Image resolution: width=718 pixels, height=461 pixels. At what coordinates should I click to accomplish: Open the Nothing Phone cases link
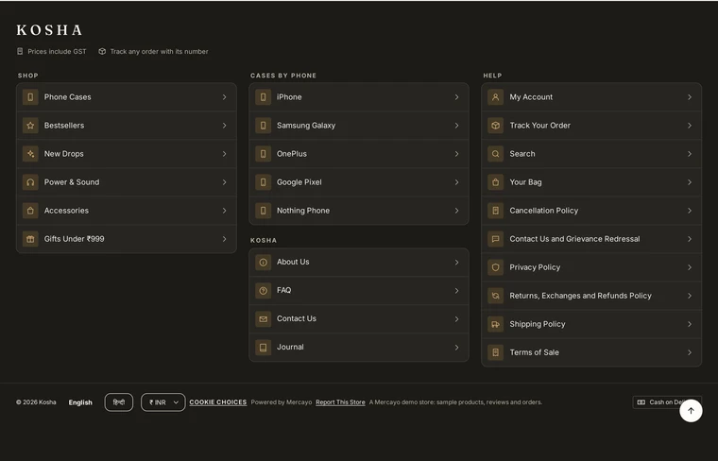[x=359, y=211]
